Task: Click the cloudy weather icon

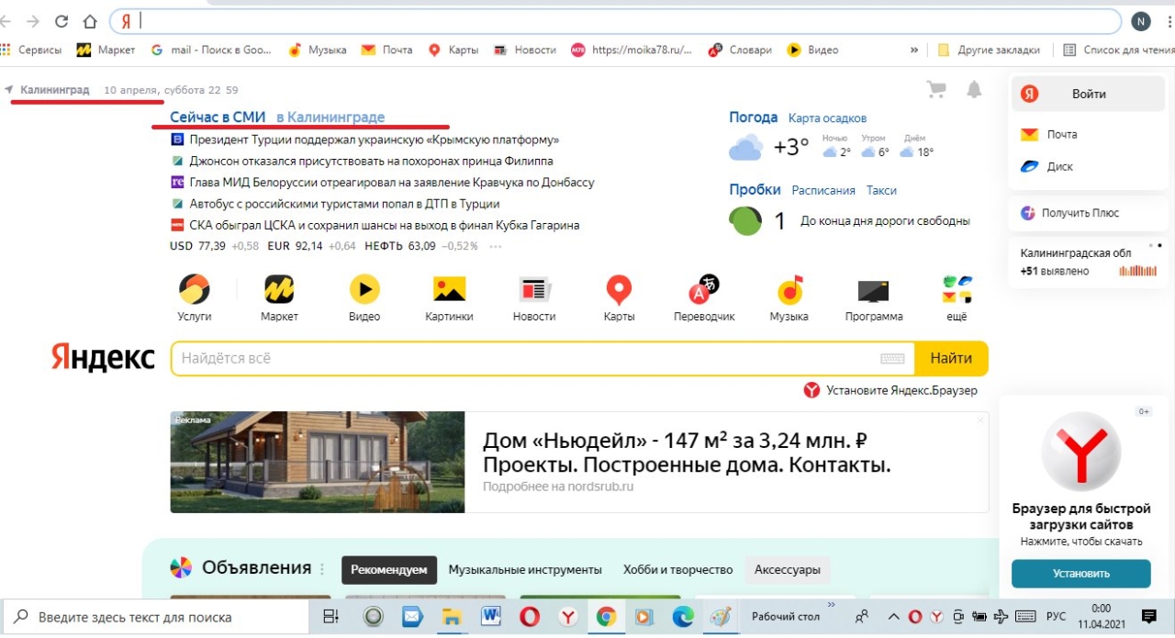Action: pyautogui.click(x=745, y=148)
